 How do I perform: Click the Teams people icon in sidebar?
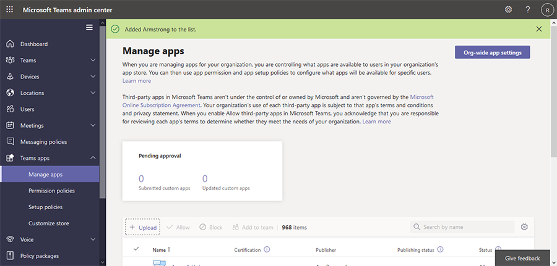(x=10, y=60)
